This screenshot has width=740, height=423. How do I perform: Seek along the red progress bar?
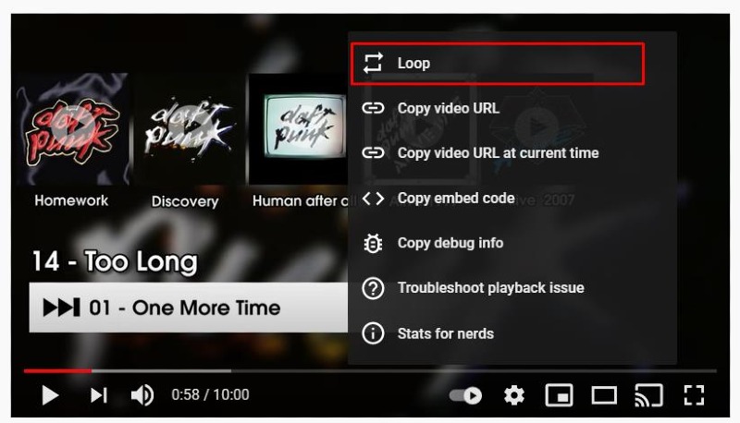[x=57, y=371]
